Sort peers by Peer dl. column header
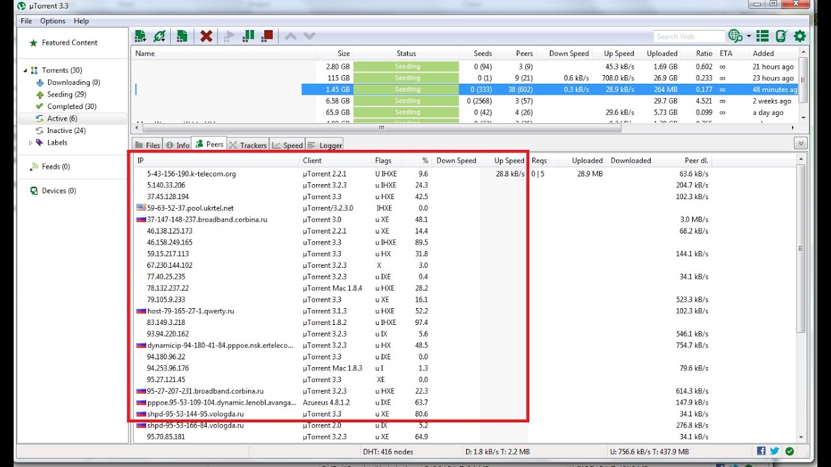 (684, 161)
